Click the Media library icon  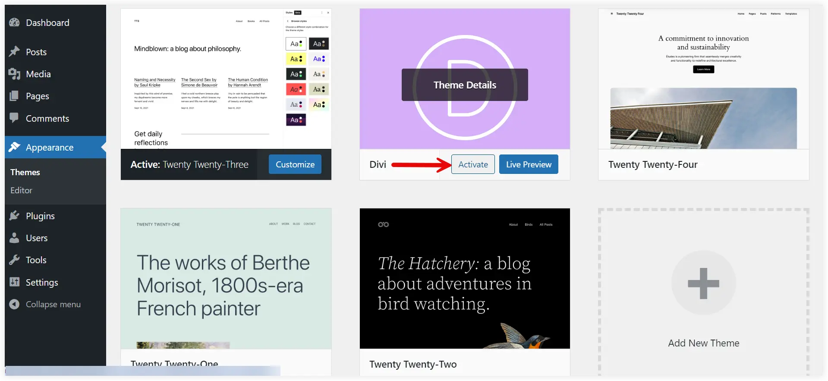coord(14,74)
